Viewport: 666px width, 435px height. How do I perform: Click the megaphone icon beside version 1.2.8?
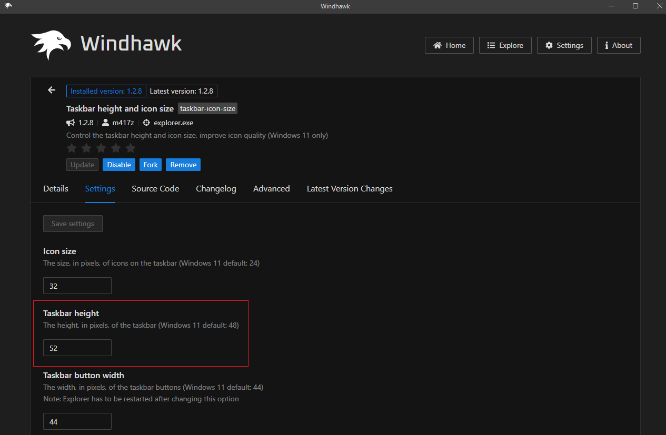point(71,123)
